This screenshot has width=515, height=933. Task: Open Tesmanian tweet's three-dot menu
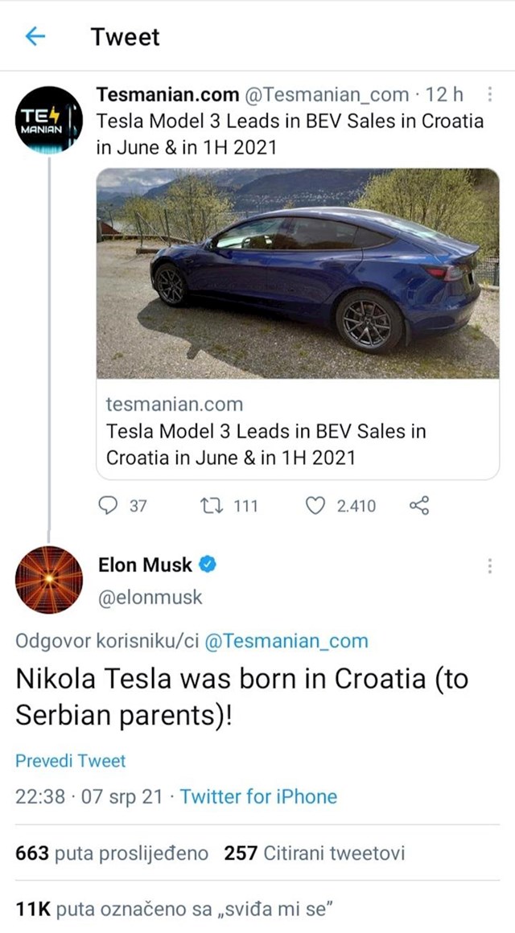click(489, 95)
